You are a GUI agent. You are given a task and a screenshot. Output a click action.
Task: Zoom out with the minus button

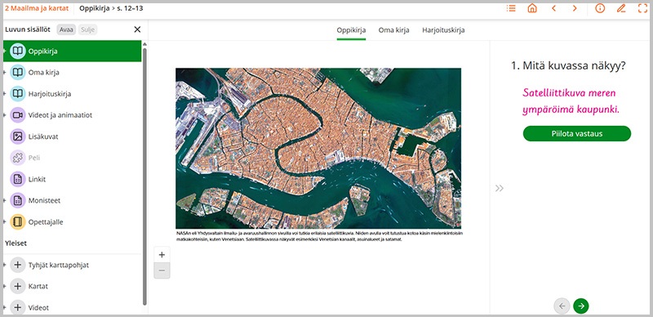162,270
